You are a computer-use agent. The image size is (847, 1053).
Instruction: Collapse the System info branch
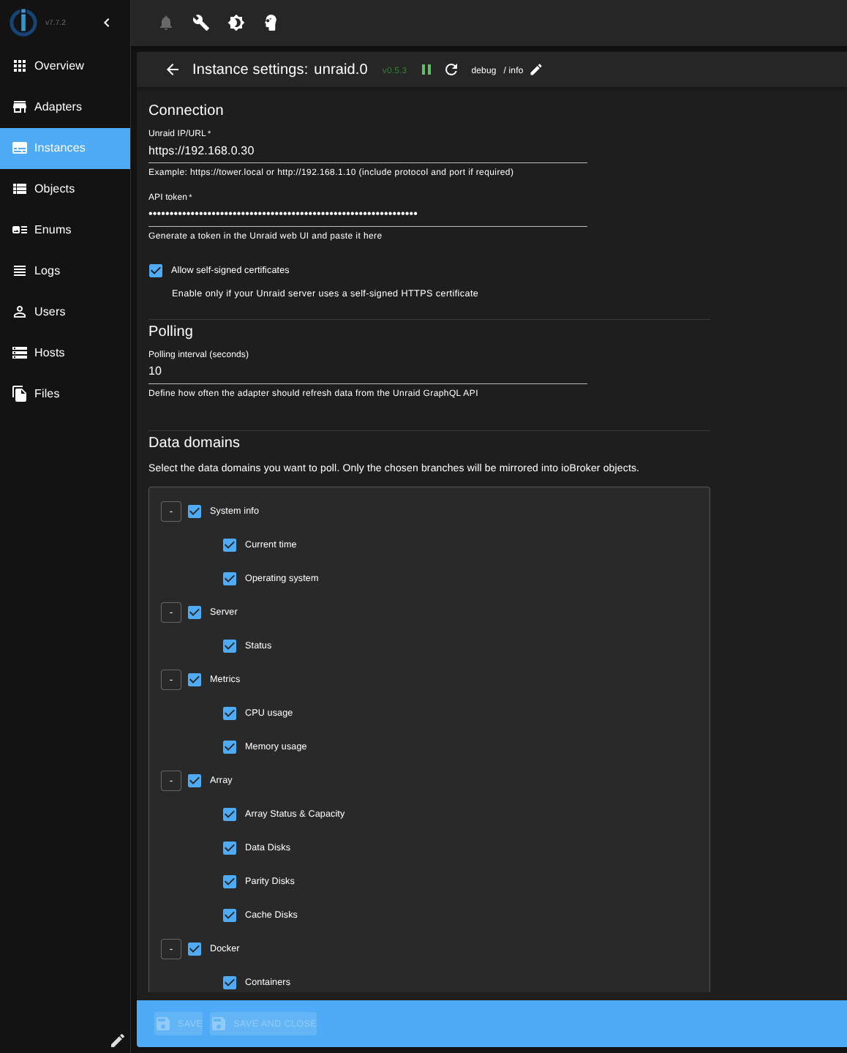(x=171, y=511)
